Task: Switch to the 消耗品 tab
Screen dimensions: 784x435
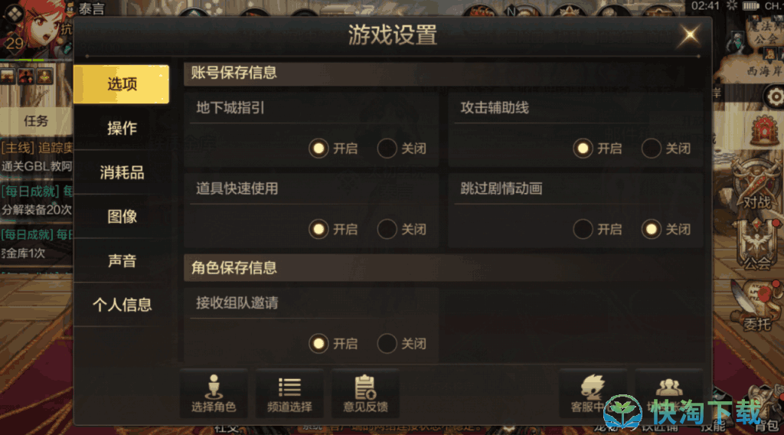Action: [x=122, y=172]
